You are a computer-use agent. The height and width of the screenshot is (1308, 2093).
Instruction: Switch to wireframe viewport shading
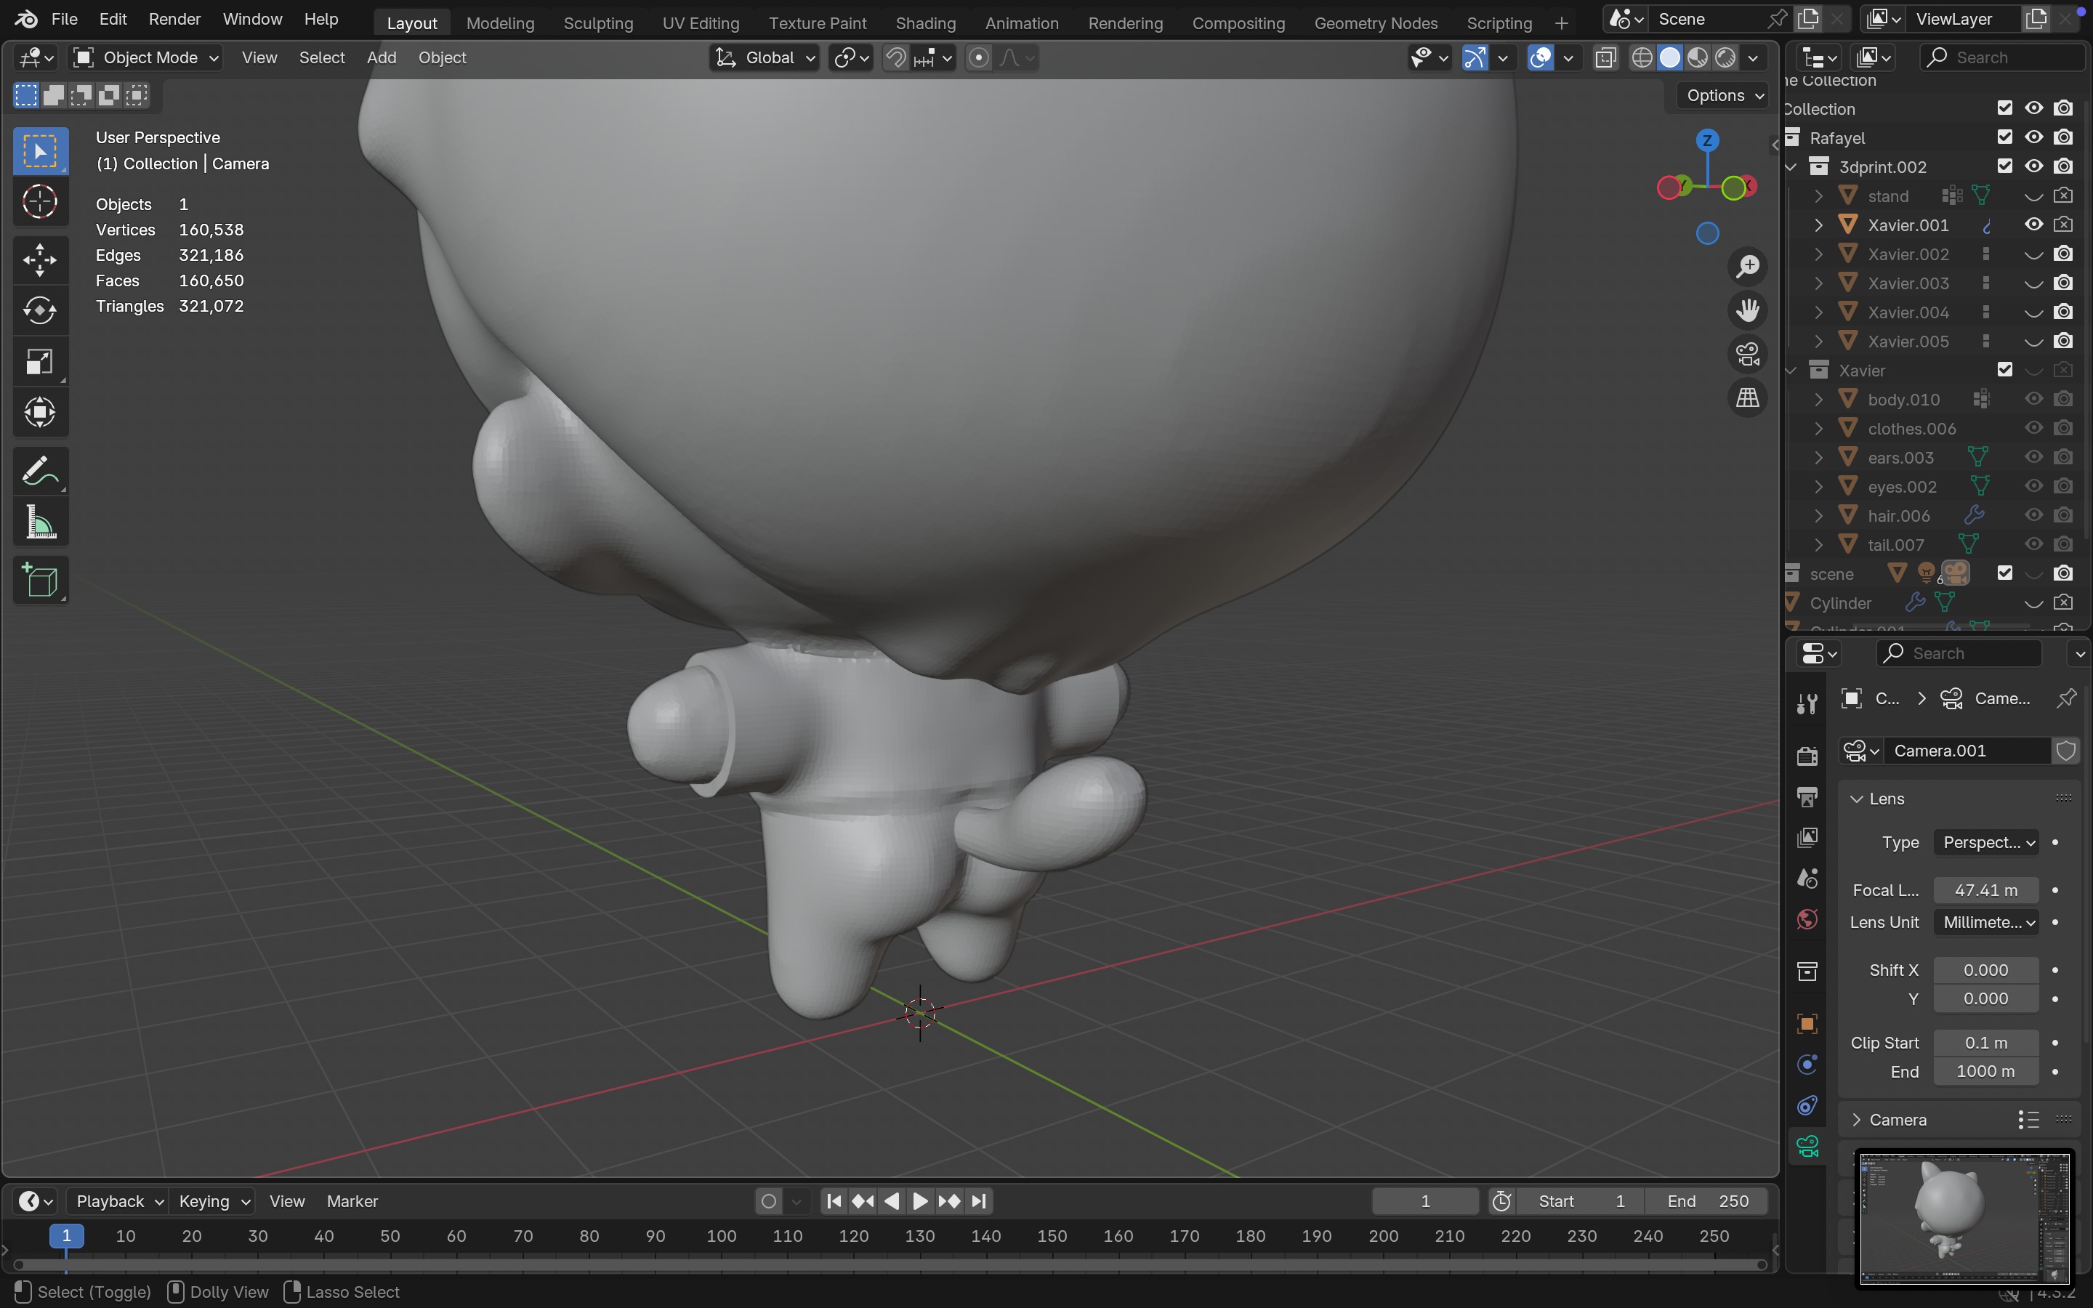click(x=1642, y=58)
